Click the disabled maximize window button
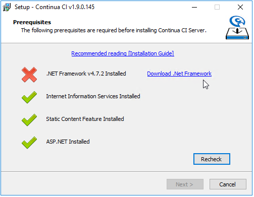The image size is (254, 197). [x=217, y=7]
